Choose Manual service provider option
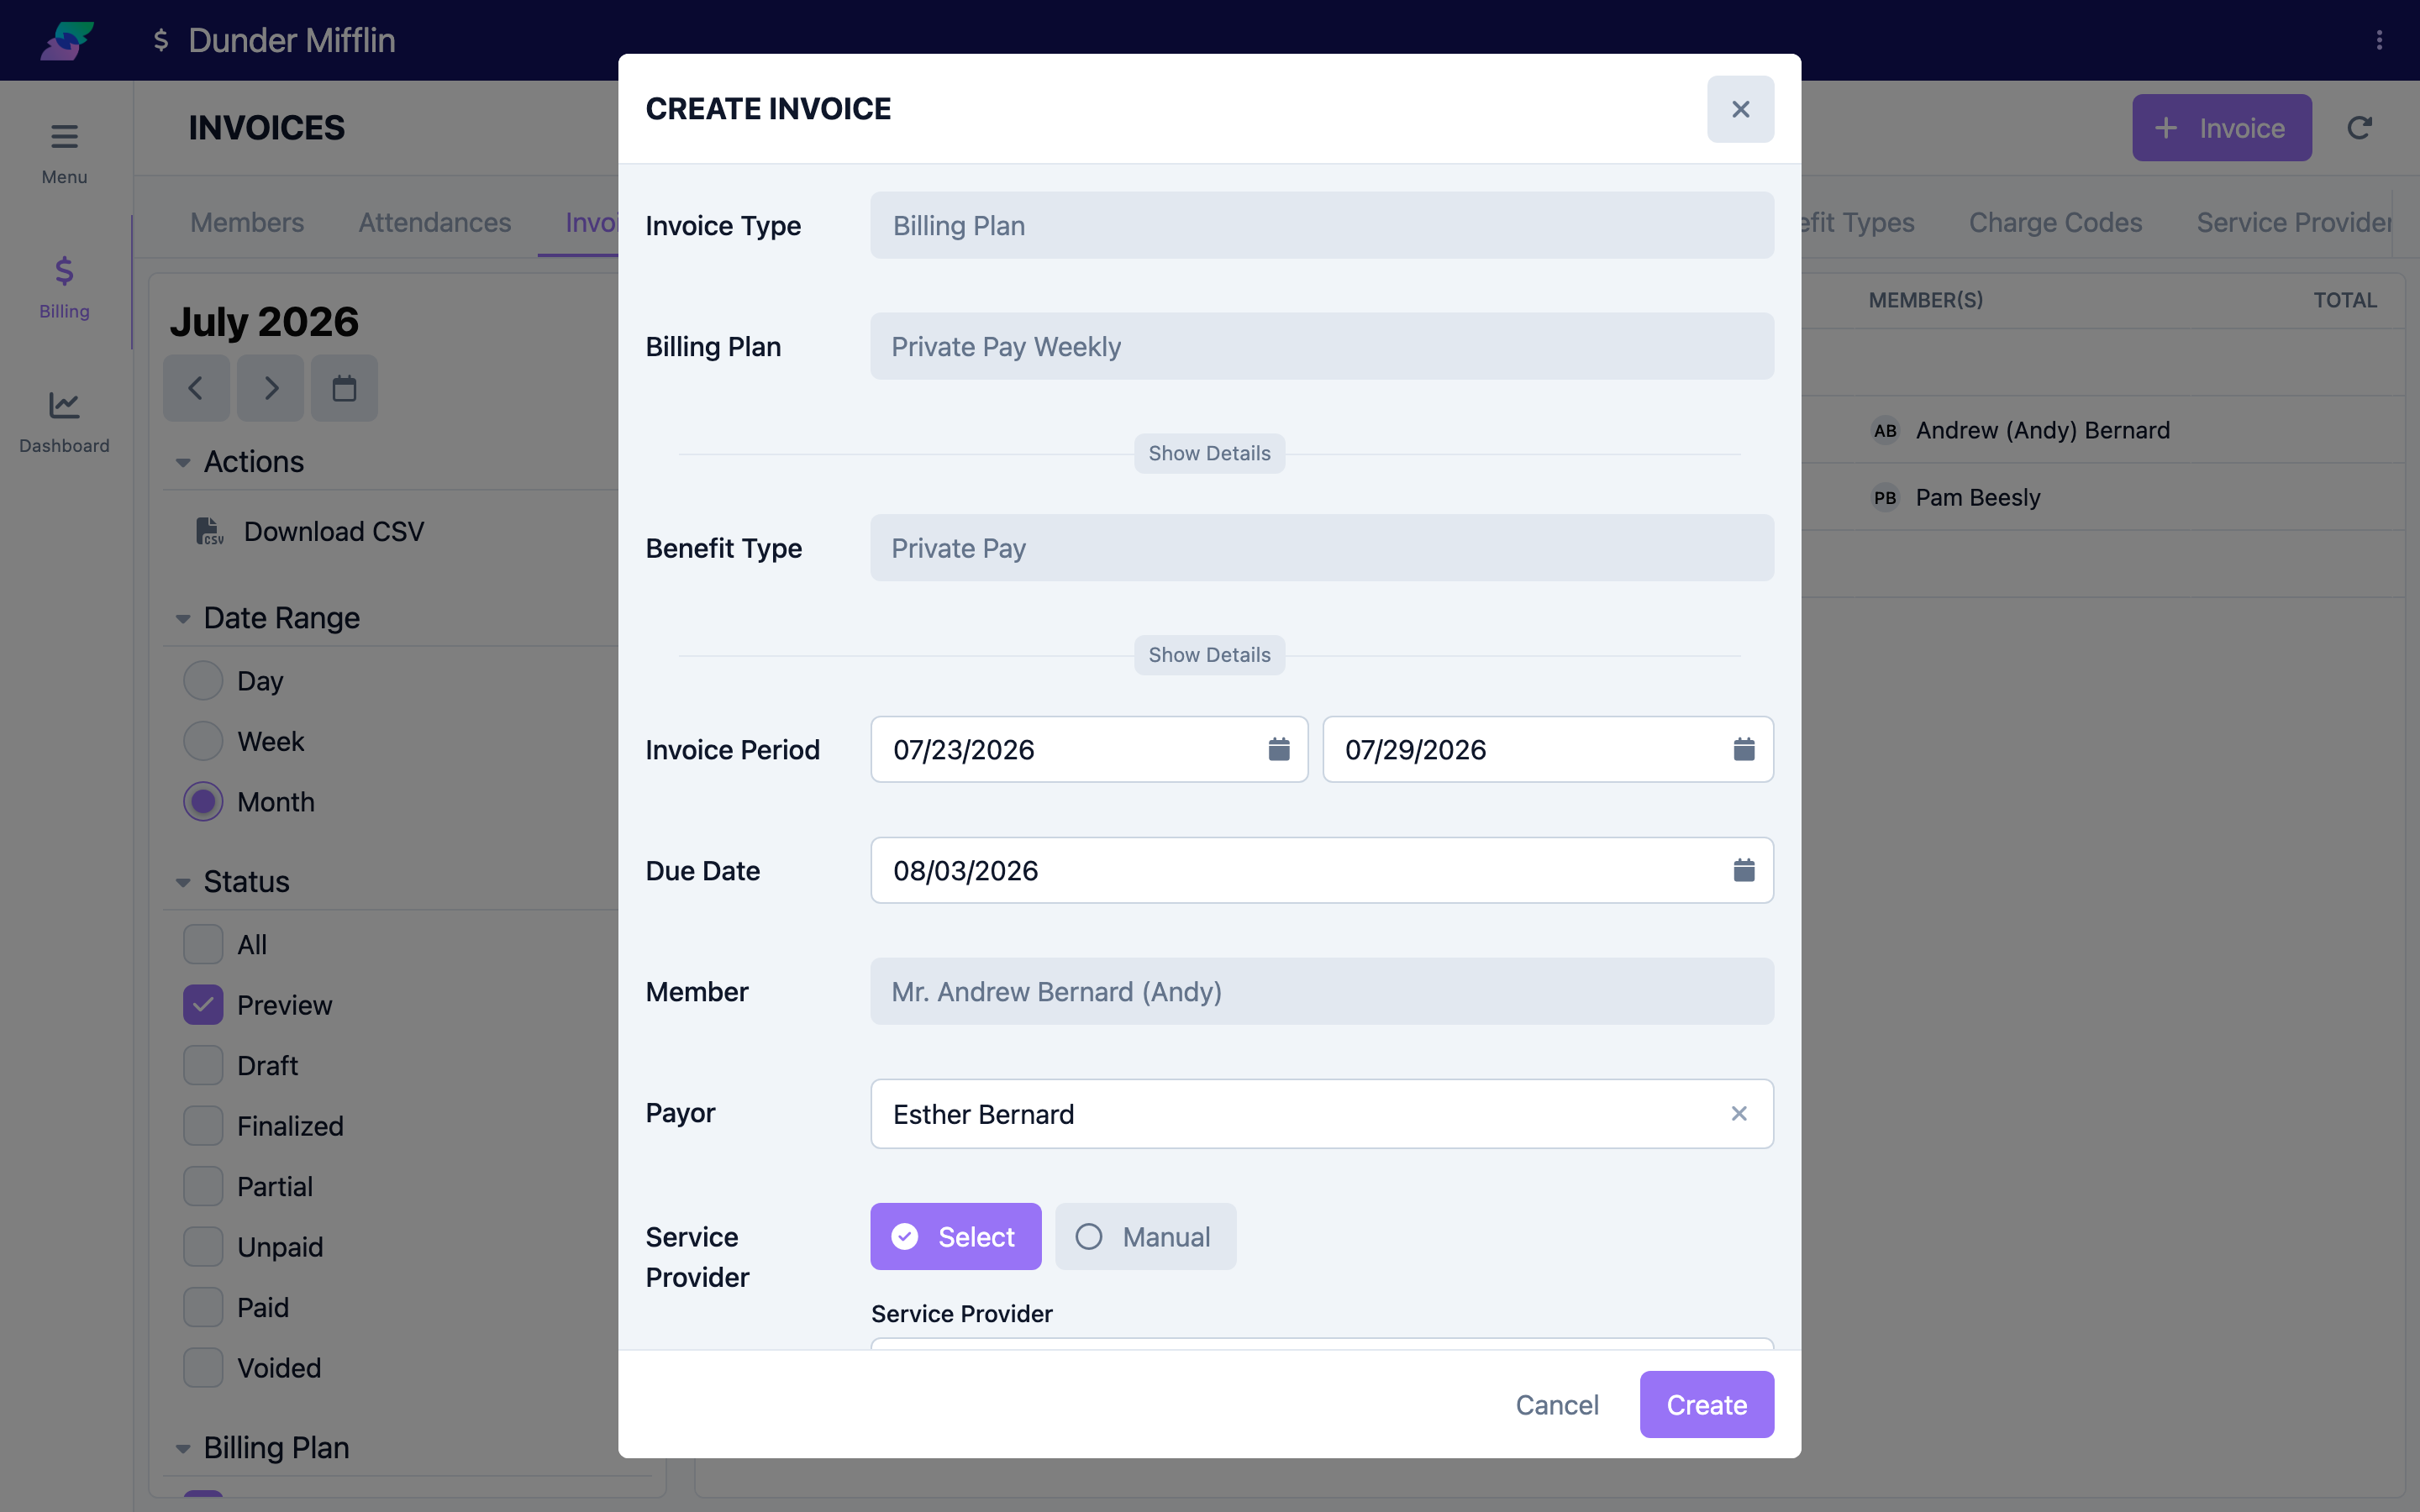The image size is (2420, 1512). 1145,1236
